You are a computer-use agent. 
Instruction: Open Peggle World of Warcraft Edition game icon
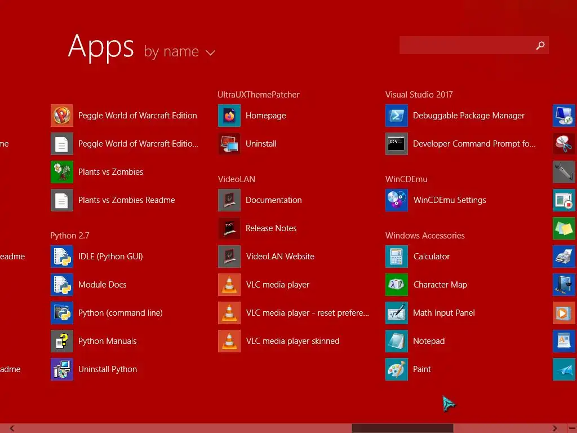pos(62,116)
